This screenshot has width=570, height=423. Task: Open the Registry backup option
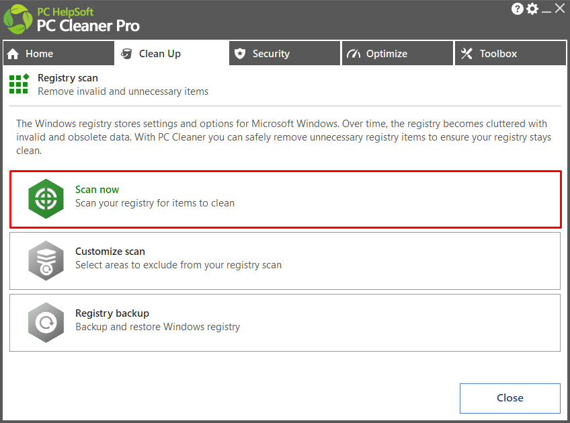pyautogui.click(x=285, y=323)
